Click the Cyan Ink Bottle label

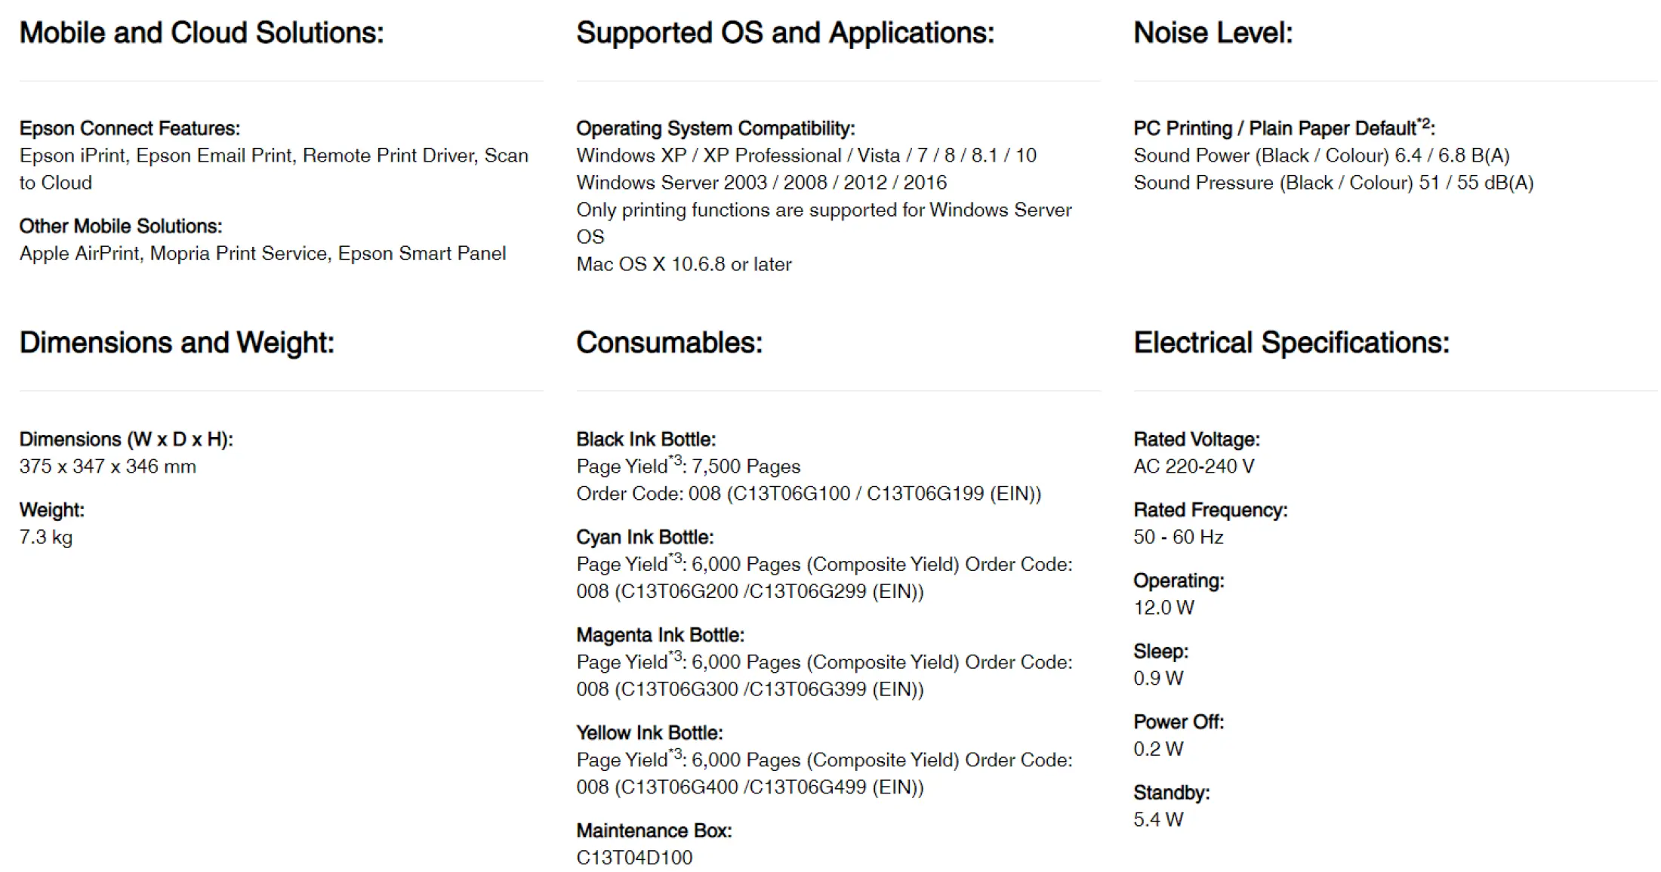click(645, 538)
